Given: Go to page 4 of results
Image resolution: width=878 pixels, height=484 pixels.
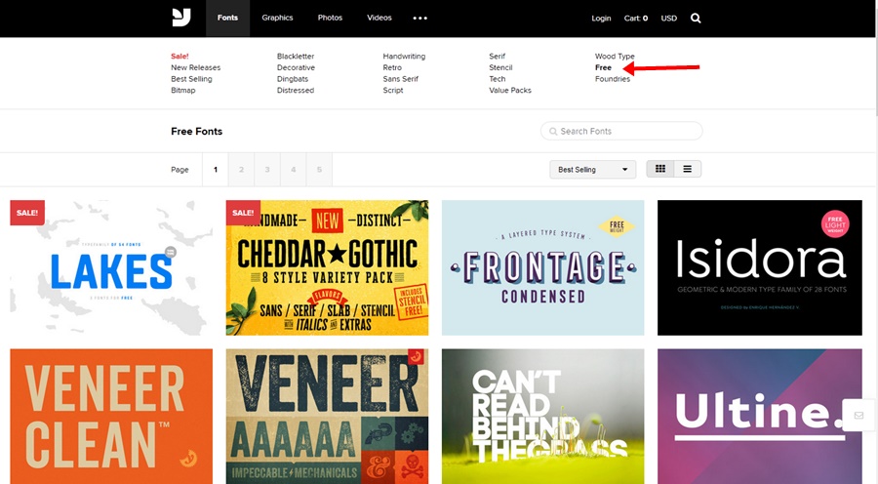Looking at the screenshot, I should [293, 169].
